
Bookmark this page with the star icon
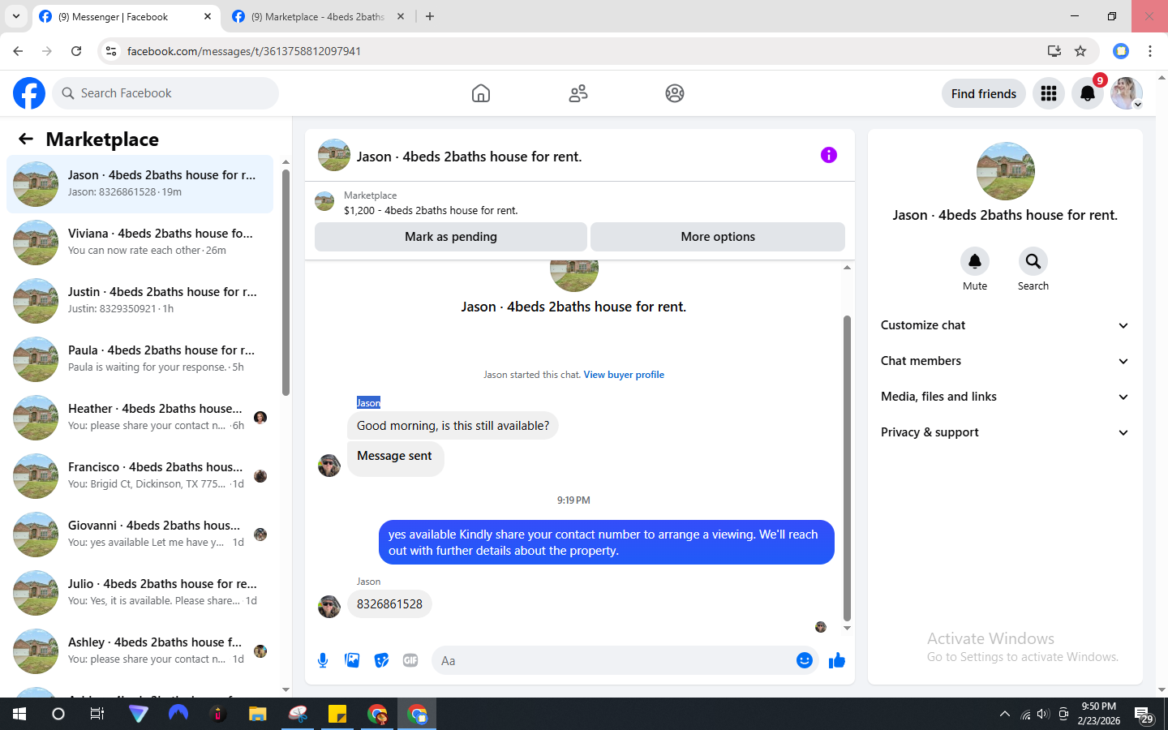pyautogui.click(x=1080, y=51)
